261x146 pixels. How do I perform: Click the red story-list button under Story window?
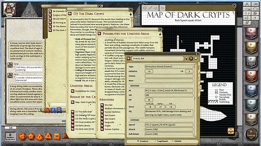[47, 110]
